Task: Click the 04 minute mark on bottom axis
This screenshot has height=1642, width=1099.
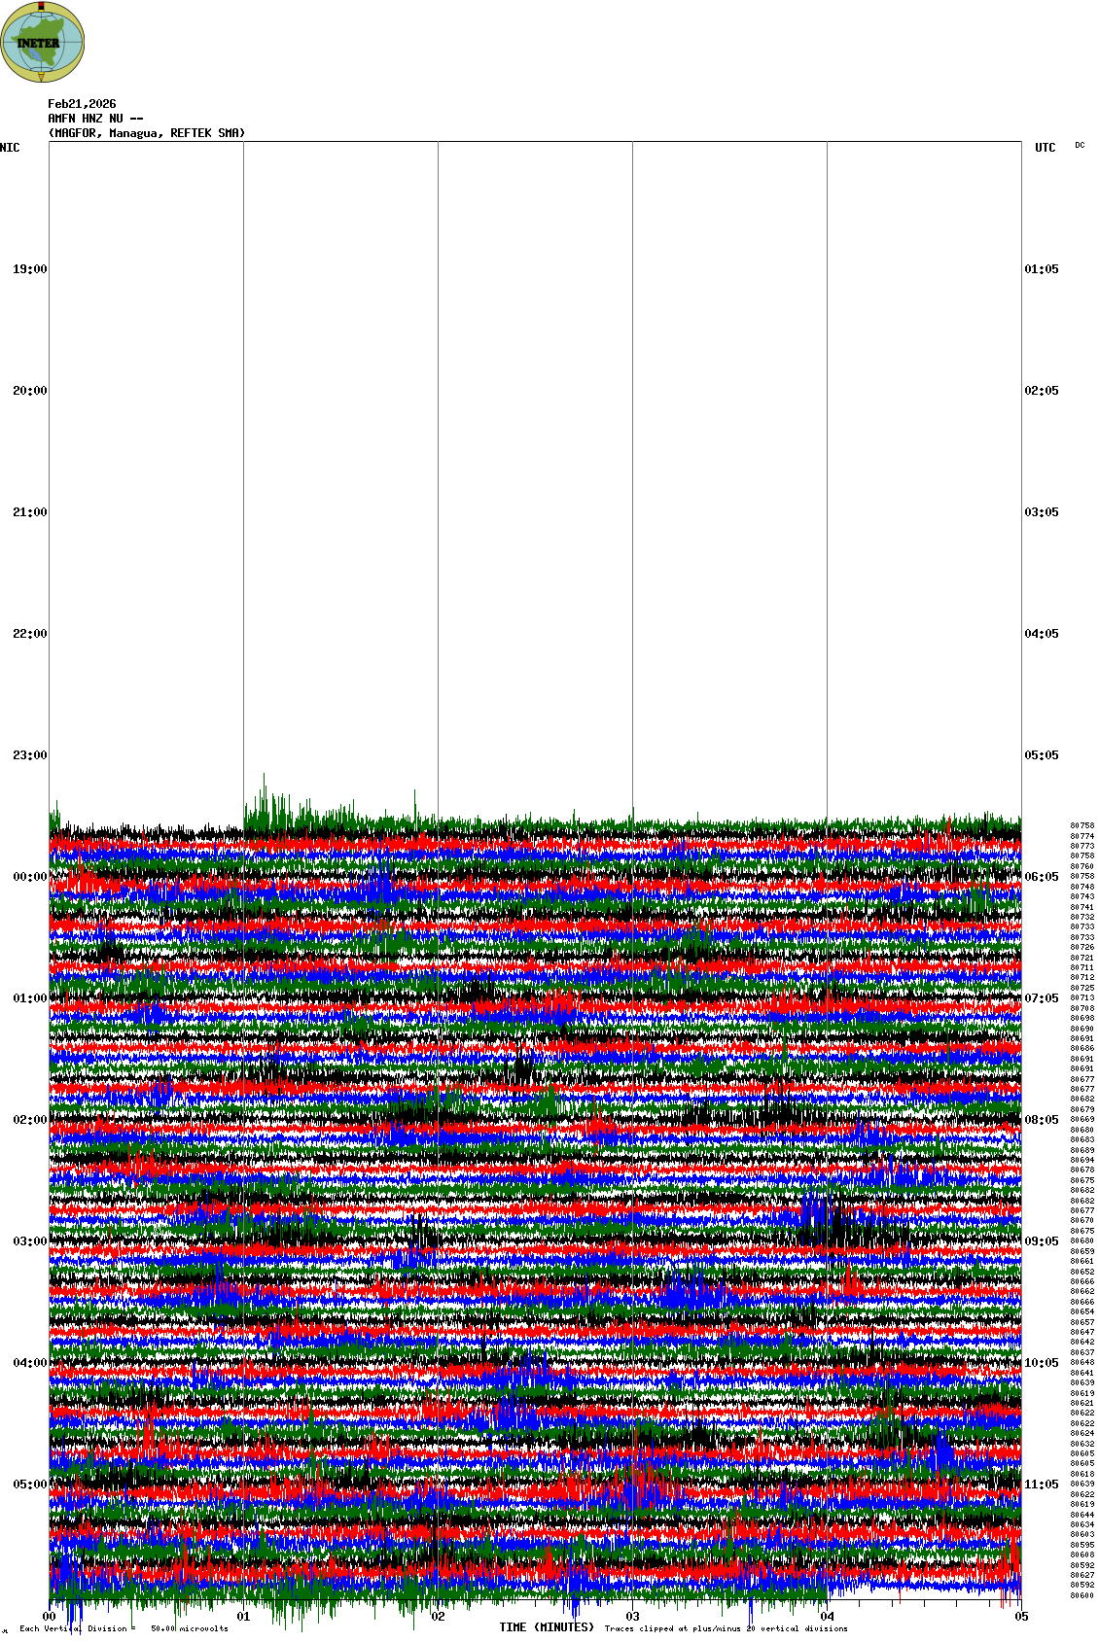Action: [x=827, y=1617]
